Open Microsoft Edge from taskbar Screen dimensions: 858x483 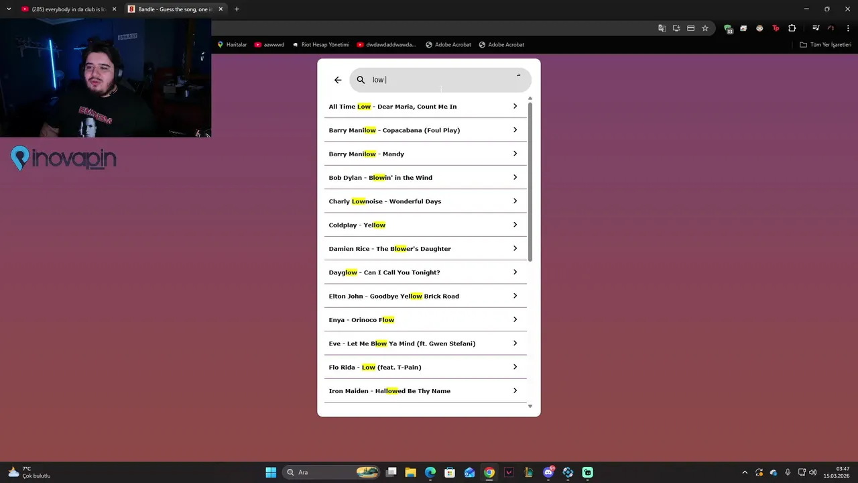430,472
